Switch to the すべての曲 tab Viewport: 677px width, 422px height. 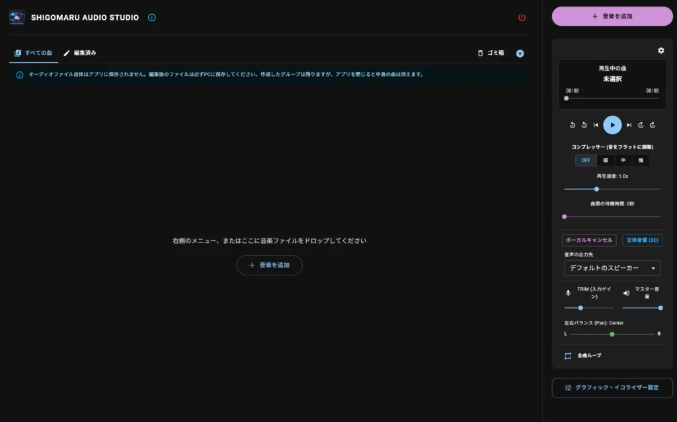[x=33, y=53]
